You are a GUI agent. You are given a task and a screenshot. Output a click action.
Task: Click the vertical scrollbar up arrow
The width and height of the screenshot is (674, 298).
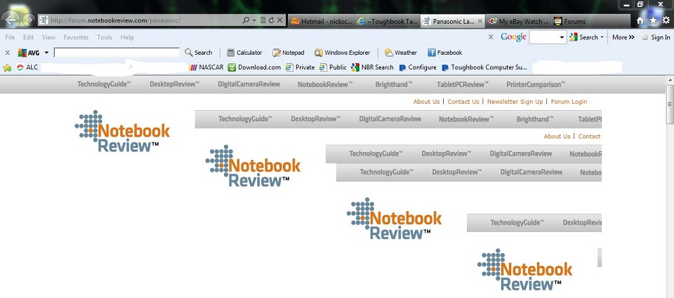[670, 80]
